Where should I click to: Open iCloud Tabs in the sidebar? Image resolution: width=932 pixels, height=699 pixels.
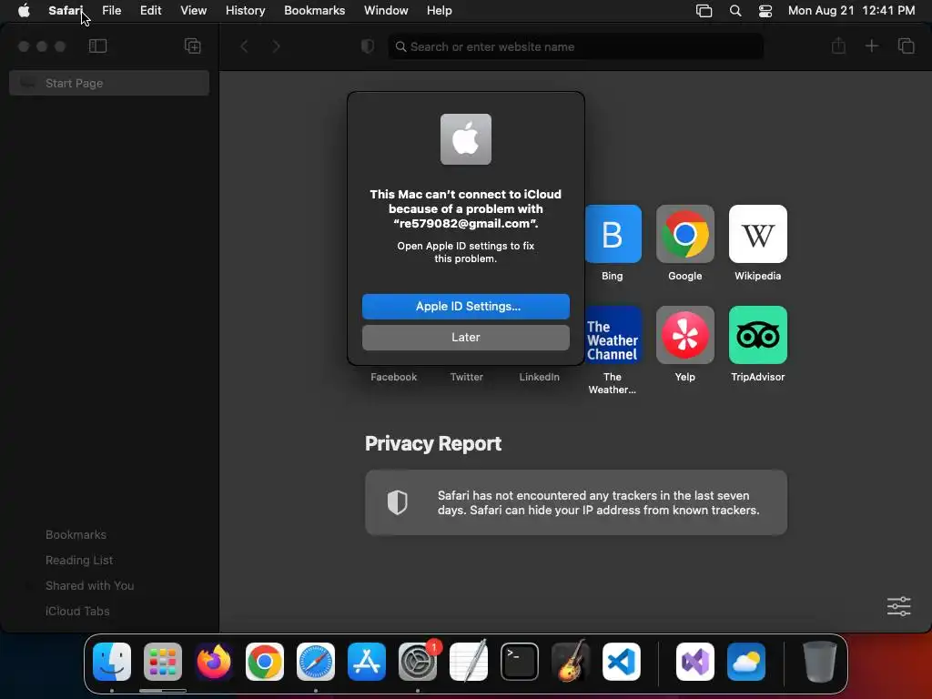pyautogui.click(x=77, y=611)
